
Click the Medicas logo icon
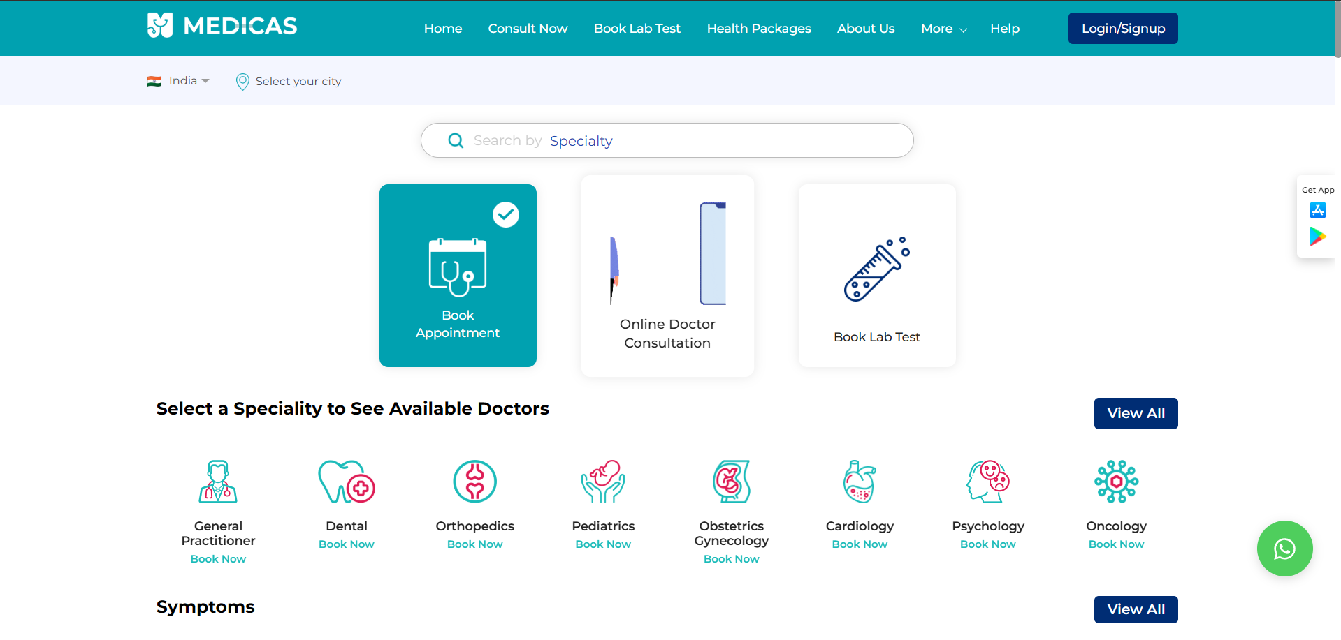click(x=159, y=26)
